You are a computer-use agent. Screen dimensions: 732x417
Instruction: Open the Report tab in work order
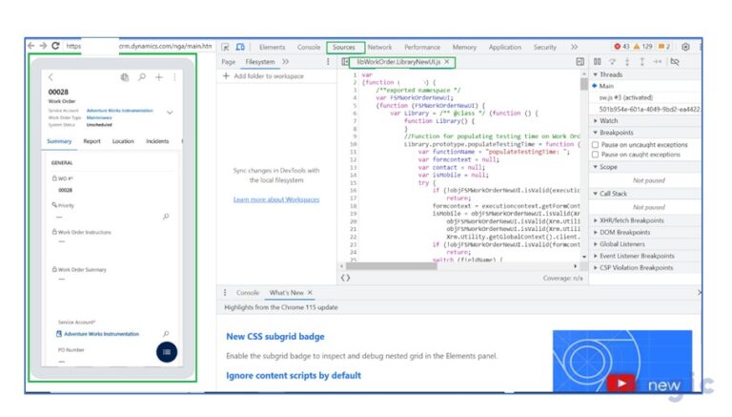(91, 141)
